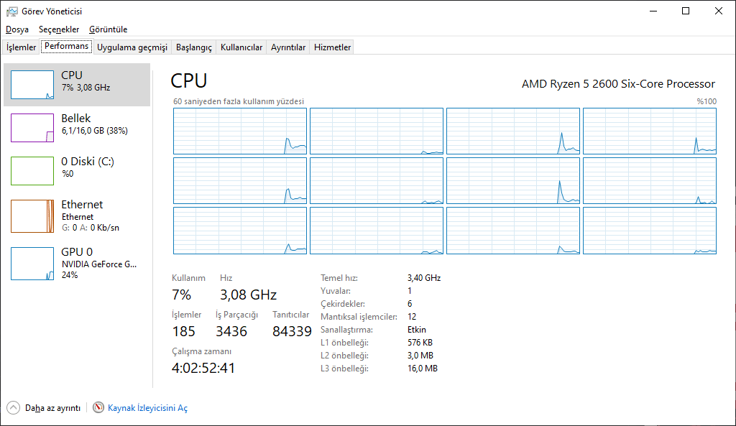Screen dimensions: 736x426
Task: Select the Bellek memory graph in sidebar
Action: tap(32, 128)
